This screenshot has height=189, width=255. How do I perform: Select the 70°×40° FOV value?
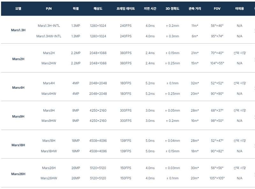click(x=217, y=53)
